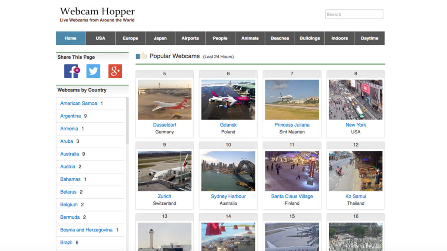Open American Samoa webcams

point(79,104)
